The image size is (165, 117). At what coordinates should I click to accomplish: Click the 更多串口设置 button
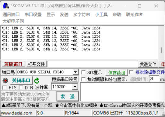pyautogui.click(x=65, y=80)
